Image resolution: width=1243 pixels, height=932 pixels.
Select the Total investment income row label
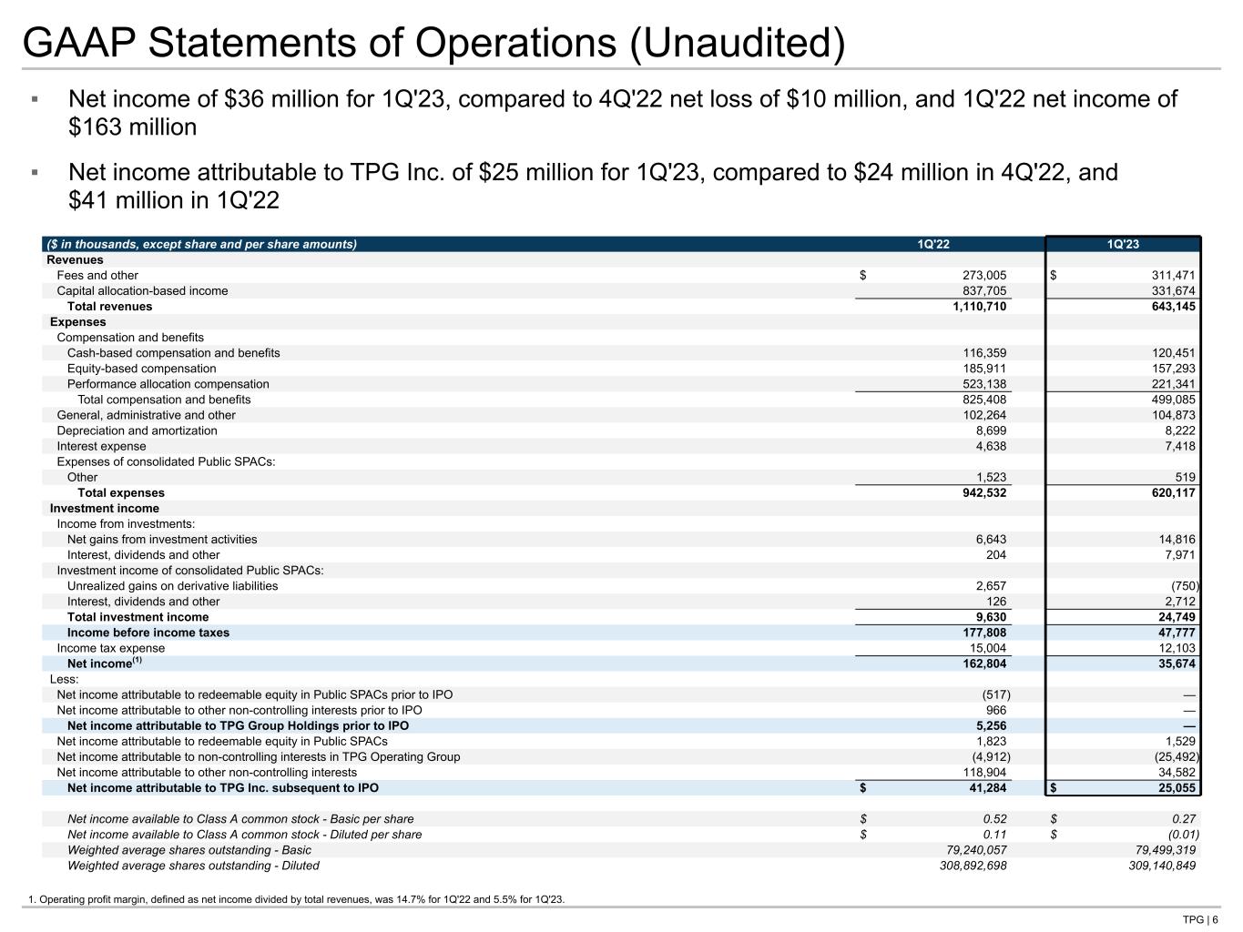[x=138, y=617]
